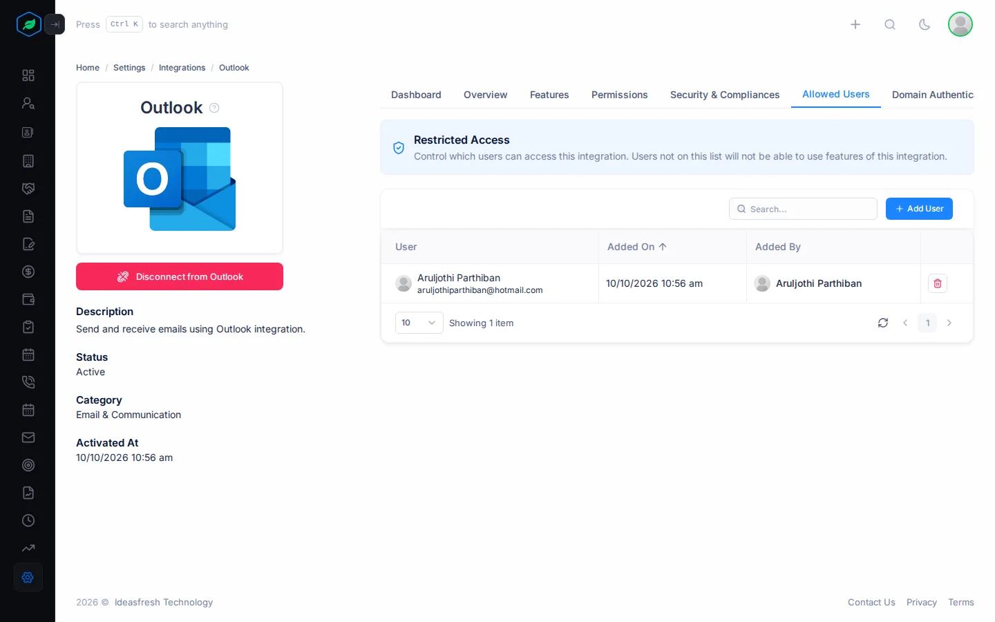Open the contact card icon in sidebar

coord(28,132)
